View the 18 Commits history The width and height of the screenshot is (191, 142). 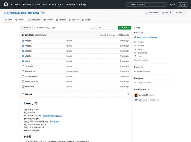(x=123, y=35)
